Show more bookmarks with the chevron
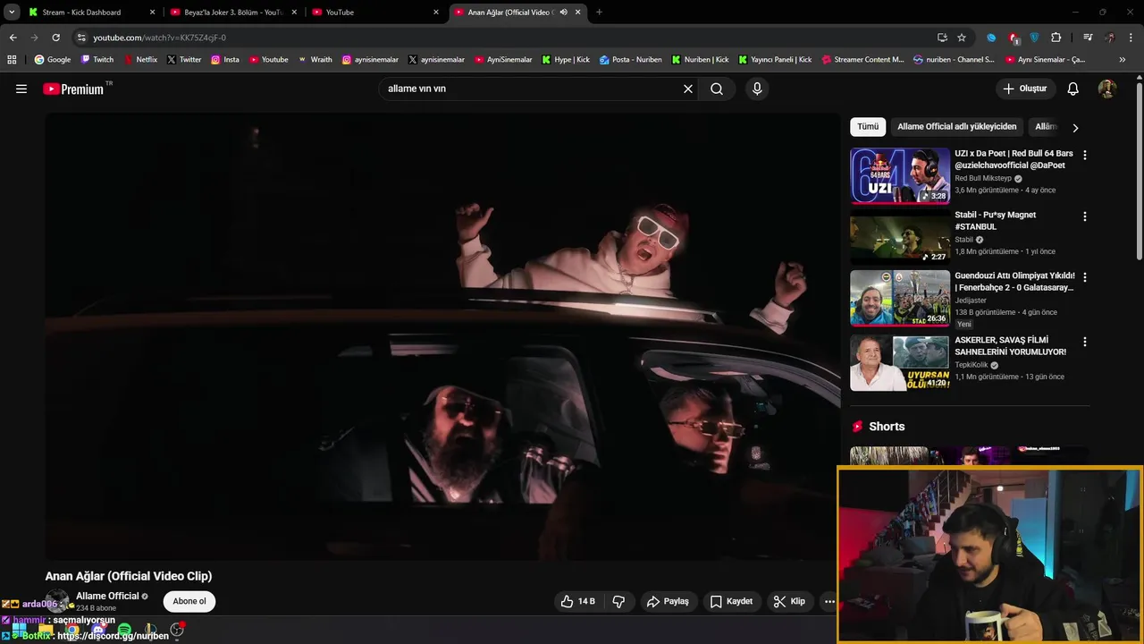This screenshot has width=1144, height=644. [1123, 60]
